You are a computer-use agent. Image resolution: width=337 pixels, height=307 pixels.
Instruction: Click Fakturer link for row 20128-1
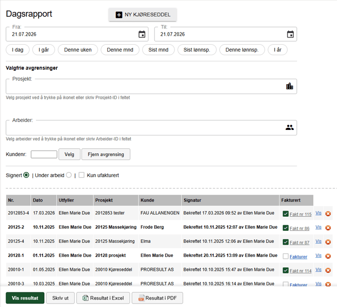(298, 257)
